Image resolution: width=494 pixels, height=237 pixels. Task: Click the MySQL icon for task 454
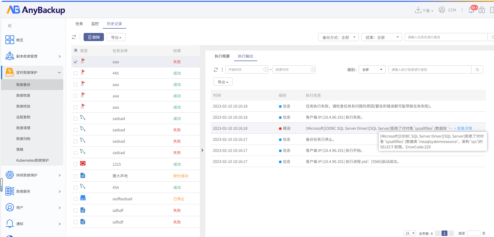click(83, 186)
